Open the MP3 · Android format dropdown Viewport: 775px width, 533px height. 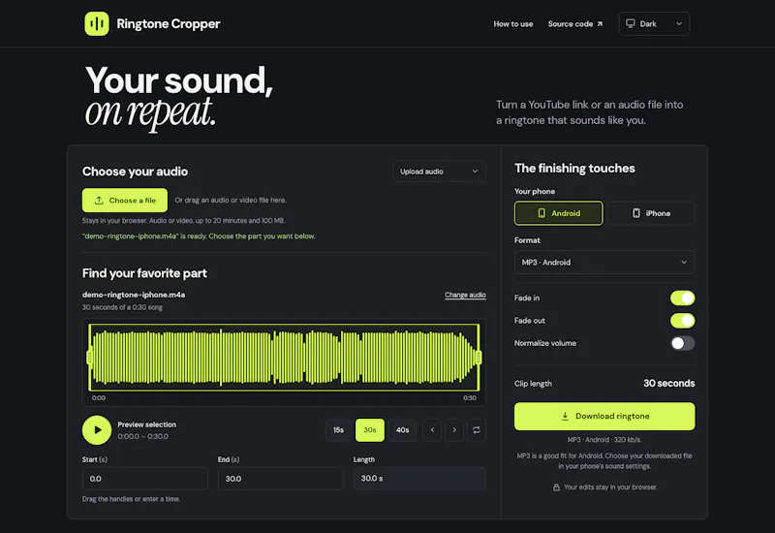point(604,262)
